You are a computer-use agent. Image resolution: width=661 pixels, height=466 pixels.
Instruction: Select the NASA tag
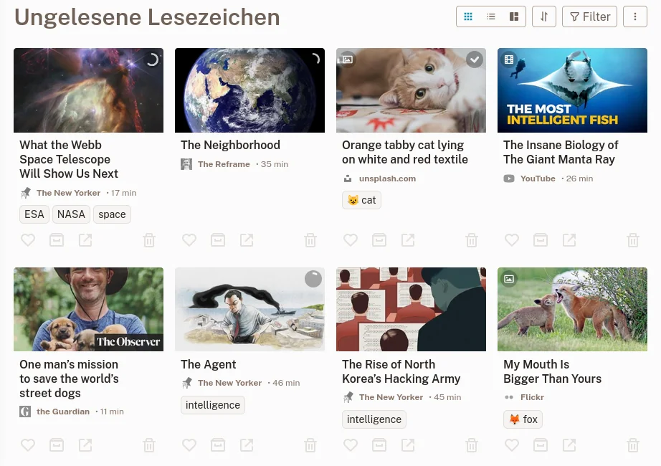coord(71,214)
